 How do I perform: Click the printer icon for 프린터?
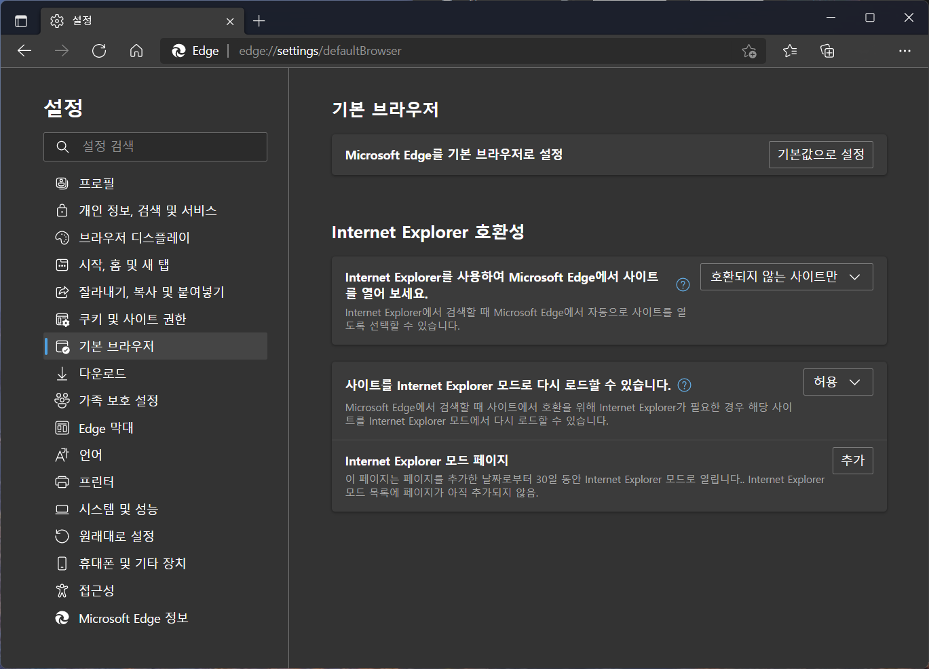pyautogui.click(x=62, y=482)
